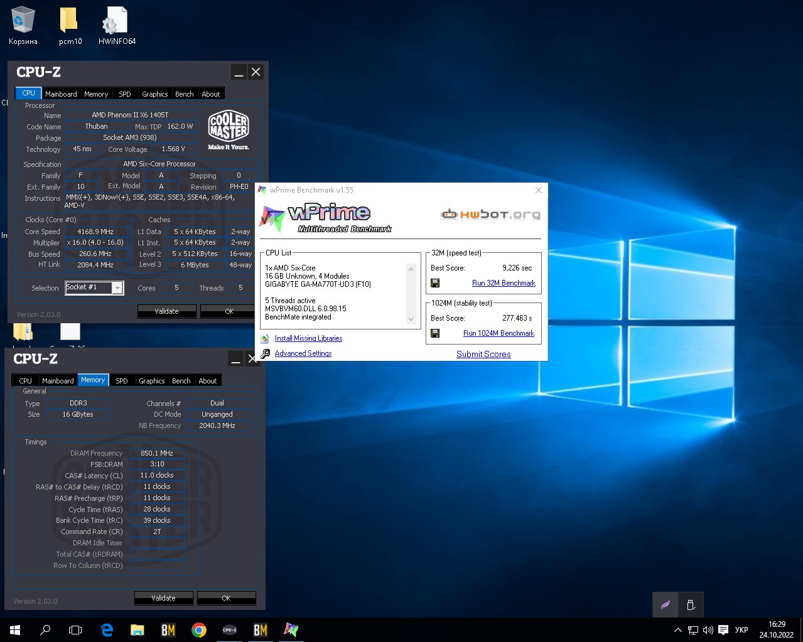Click the CAS# Latency value 11.0 clocks

(157, 476)
